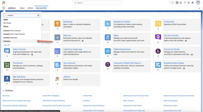203x112 pixels.
Task: Show more info for Consumer Goods description
Action: coord(192,54)
